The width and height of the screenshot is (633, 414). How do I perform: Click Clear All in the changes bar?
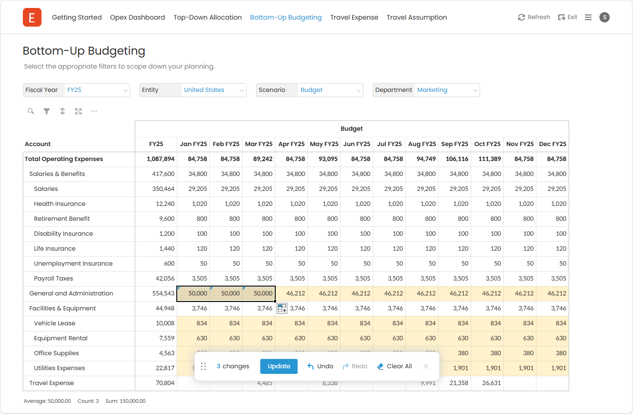pyautogui.click(x=394, y=366)
